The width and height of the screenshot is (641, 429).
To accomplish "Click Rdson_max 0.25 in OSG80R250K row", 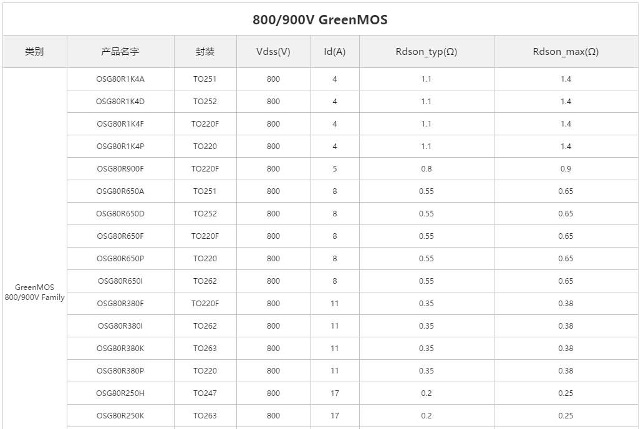I will 566,417.
